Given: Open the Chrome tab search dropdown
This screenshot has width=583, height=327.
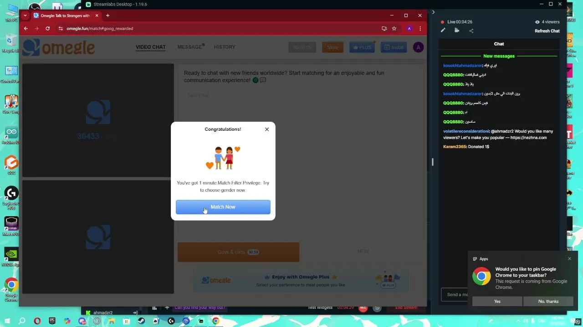Looking at the screenshot, I should pyautogui.click(x=25, y=15).
